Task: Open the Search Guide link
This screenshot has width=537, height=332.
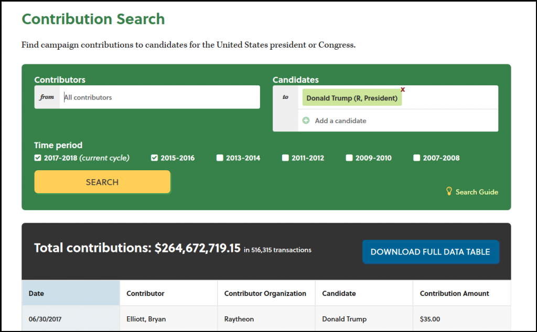Action: pyautogui.click(x=477, y=192)
